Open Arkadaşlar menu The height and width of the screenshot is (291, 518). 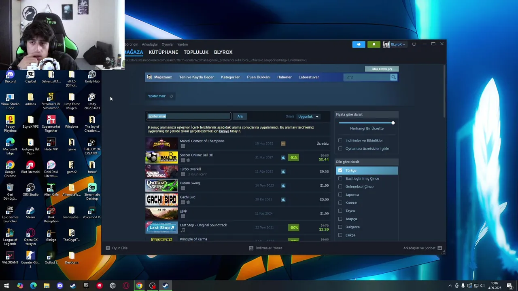(x=150, y=44)
